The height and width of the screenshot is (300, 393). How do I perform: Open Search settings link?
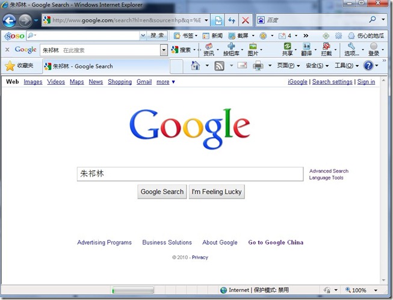coord(332,82)
